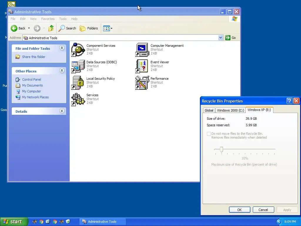Screen dimensions: 301x226
Task: Collapse the Other Places panel
Action: pyautogui.click(x=62, y=71)
